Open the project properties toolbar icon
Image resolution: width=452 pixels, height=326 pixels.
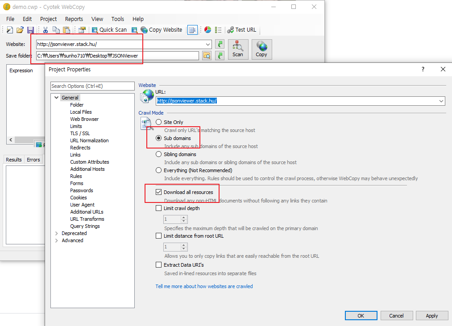point(82,30)
